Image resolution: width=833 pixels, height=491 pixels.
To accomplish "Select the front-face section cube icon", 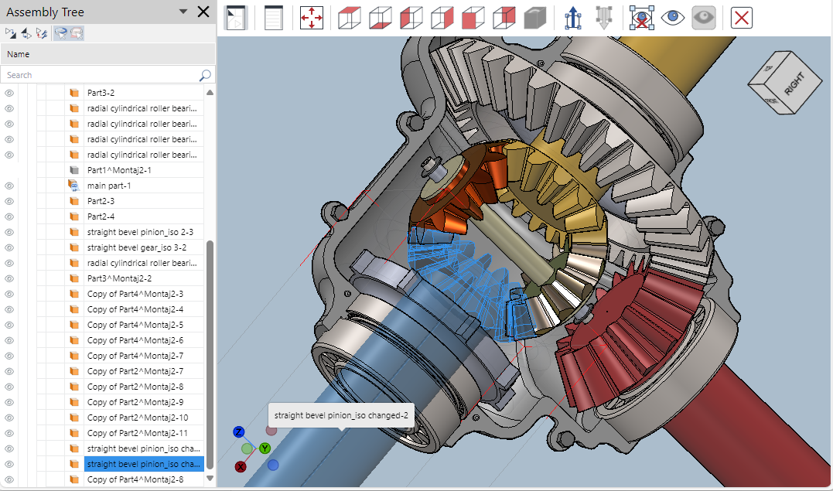I will [473, 18].
